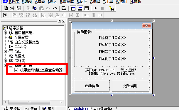This screenshot has height=110, width=179.
Task: Click the align right edges icon
Action: tap(21, 15)
